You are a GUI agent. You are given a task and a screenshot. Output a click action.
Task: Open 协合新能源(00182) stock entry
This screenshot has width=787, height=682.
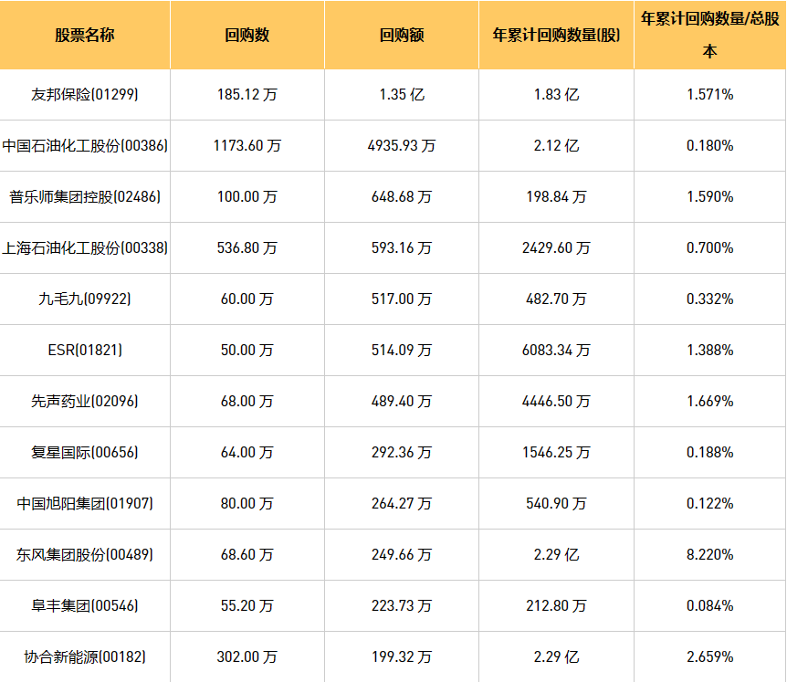(x=85, y=656)
